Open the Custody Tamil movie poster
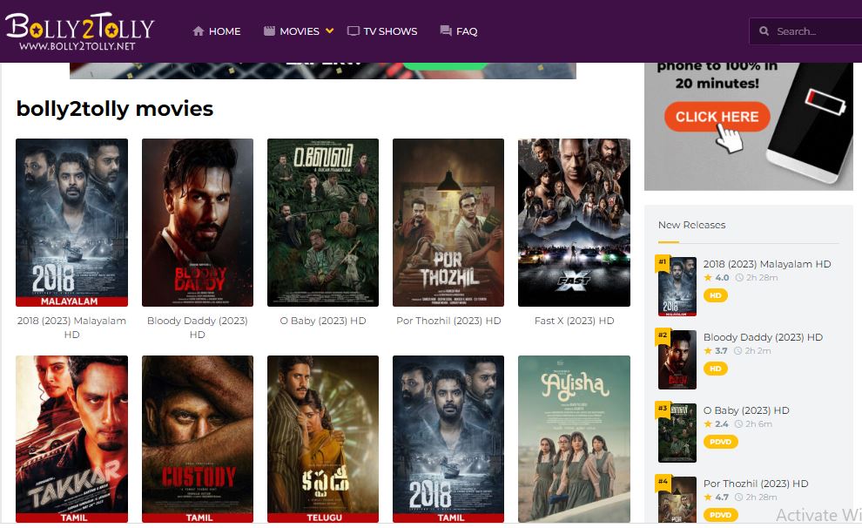The image size is (862, 528). [x=198, y=439]
